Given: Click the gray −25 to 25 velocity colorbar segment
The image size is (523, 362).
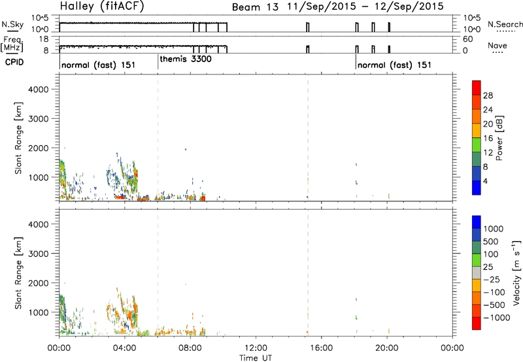Looking at the screenshot, I should tap(477, 272).
